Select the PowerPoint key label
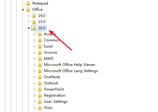 pos(54,89)
